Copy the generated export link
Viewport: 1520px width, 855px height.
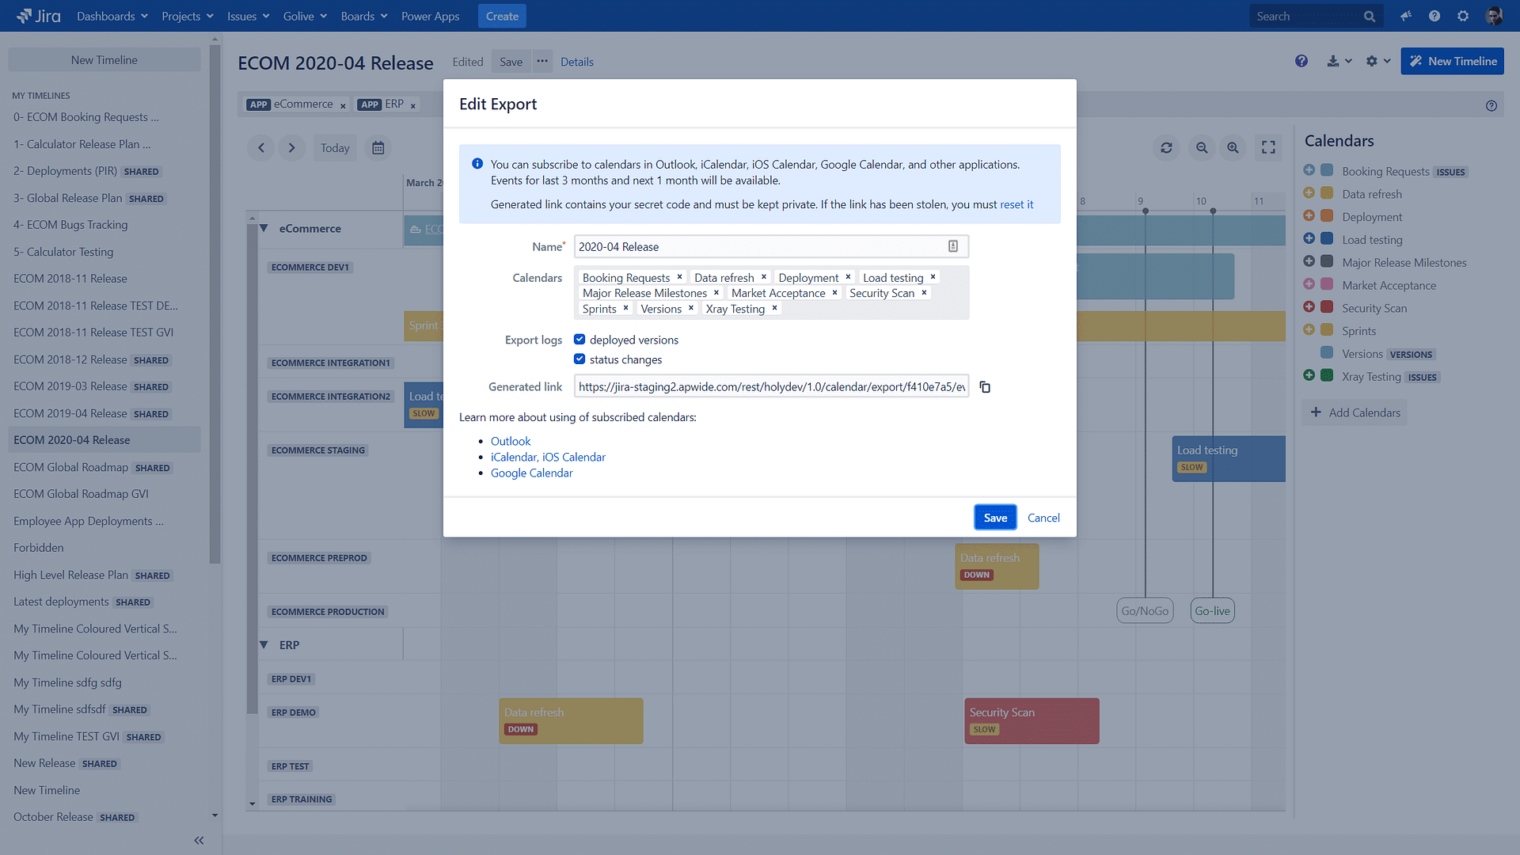[x=985, y=387]
